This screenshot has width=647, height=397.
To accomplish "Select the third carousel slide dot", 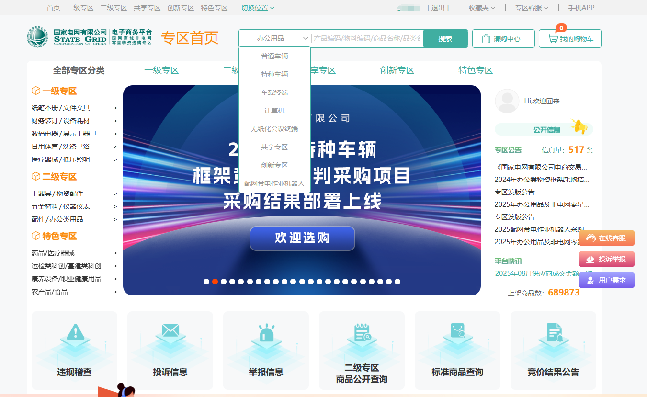I will click(224, 282).
